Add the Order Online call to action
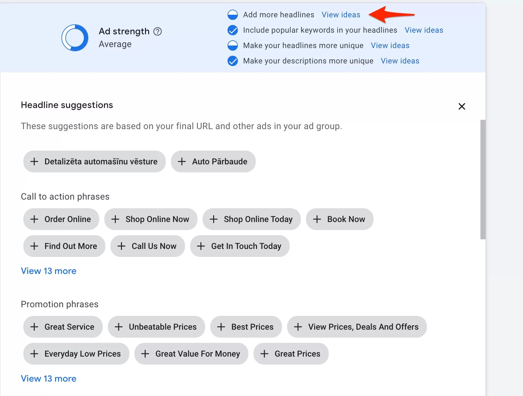 61,219
